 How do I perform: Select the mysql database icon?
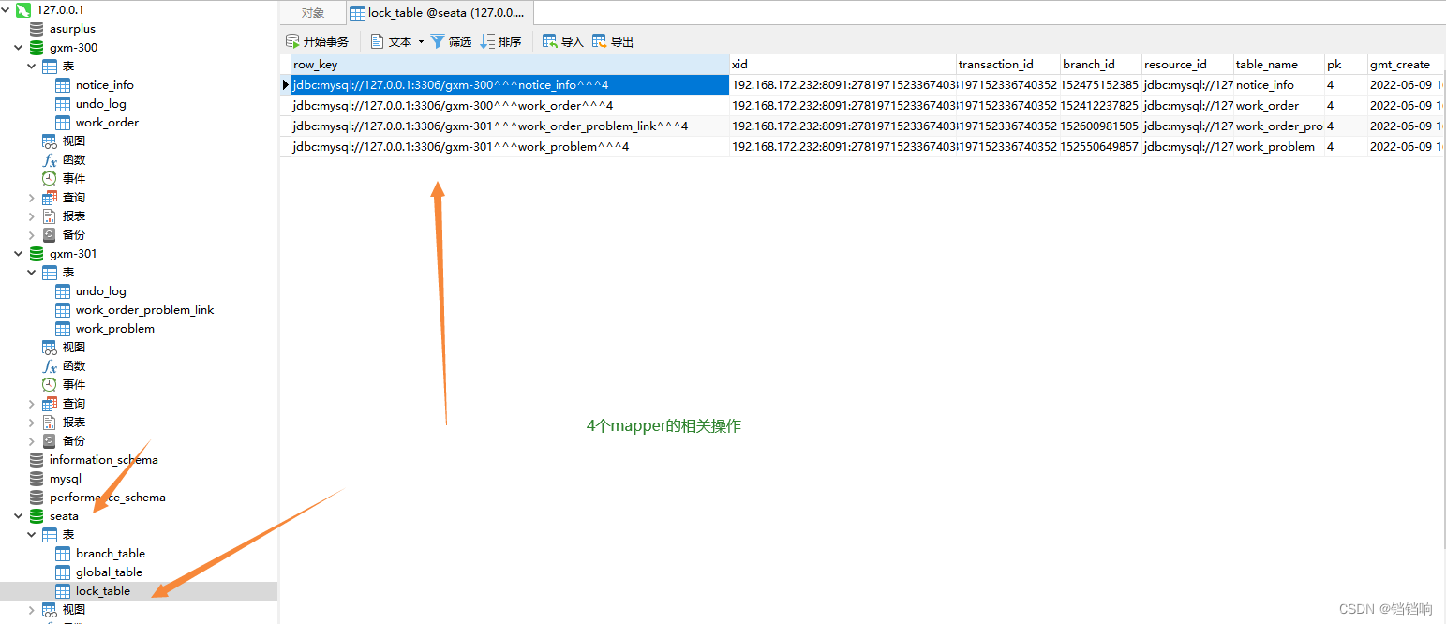(37, 479)
